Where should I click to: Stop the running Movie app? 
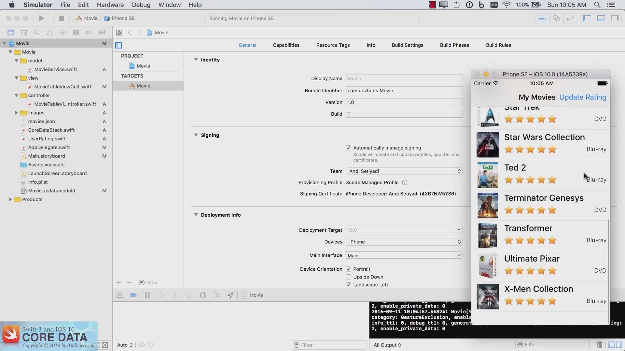[61, 18]
